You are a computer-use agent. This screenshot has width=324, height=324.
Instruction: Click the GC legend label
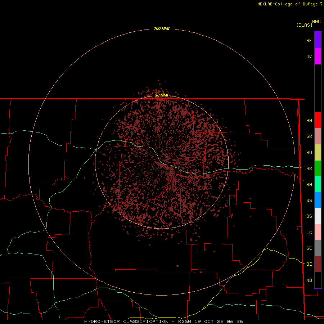[309, 248]
